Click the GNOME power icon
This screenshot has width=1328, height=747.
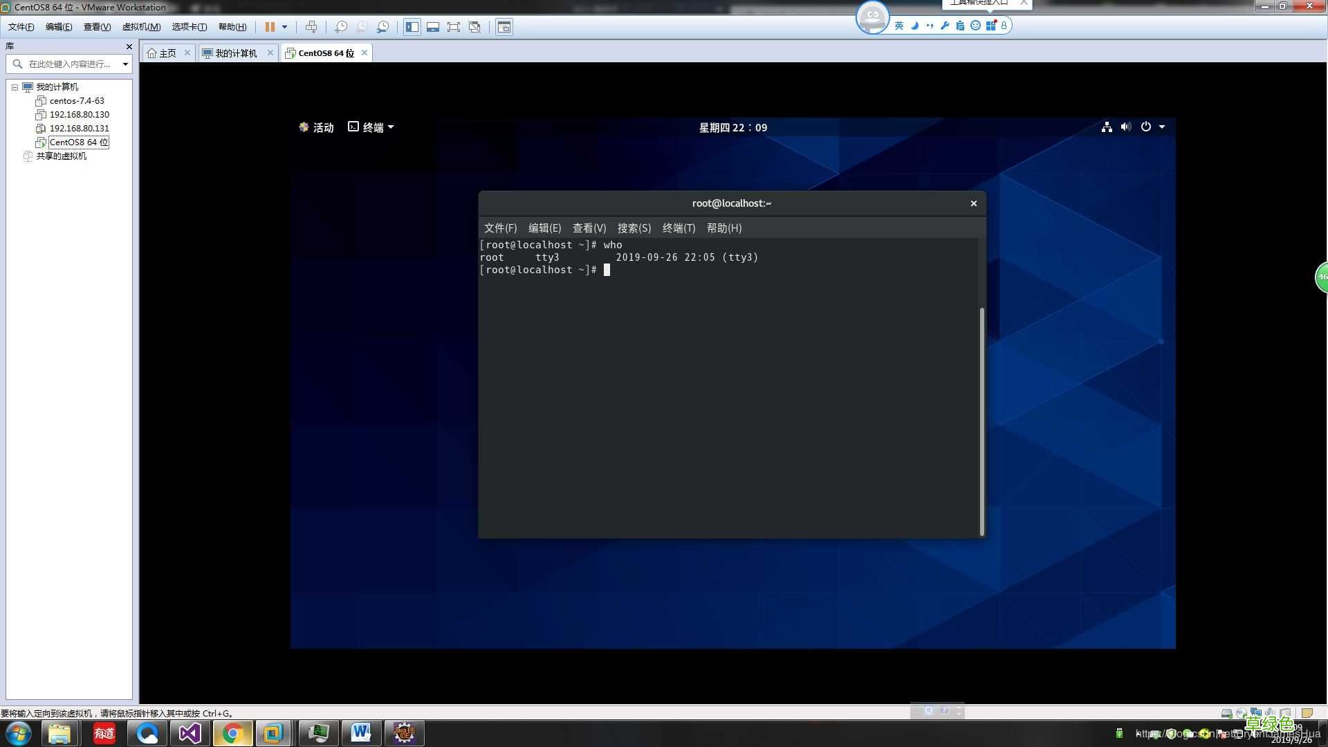click(x=1146, y=127)
